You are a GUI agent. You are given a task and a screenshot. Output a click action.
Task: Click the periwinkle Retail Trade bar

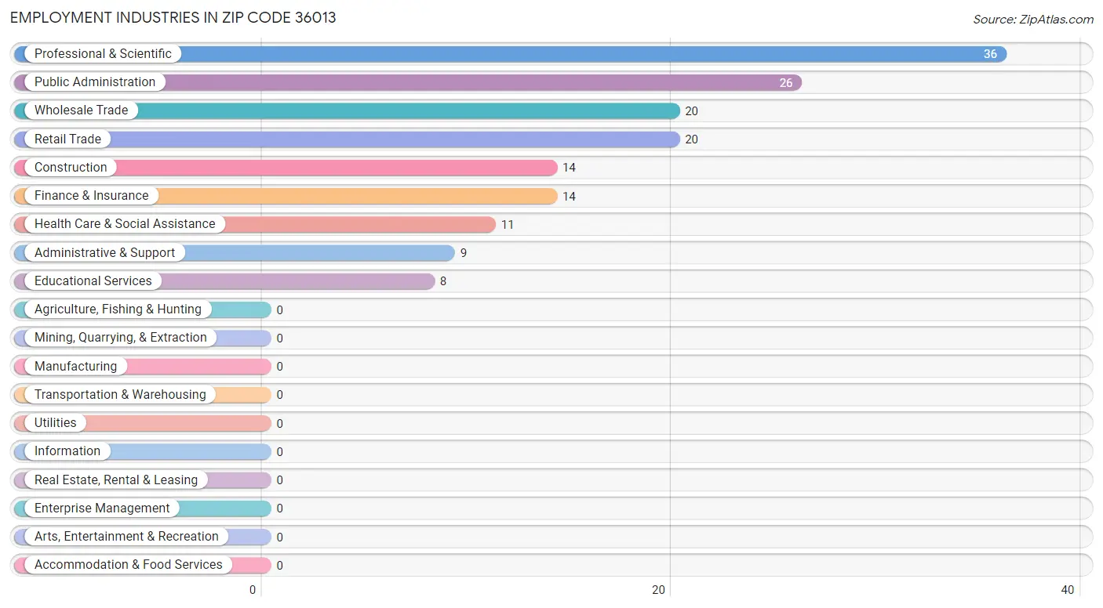coord(347,139)
